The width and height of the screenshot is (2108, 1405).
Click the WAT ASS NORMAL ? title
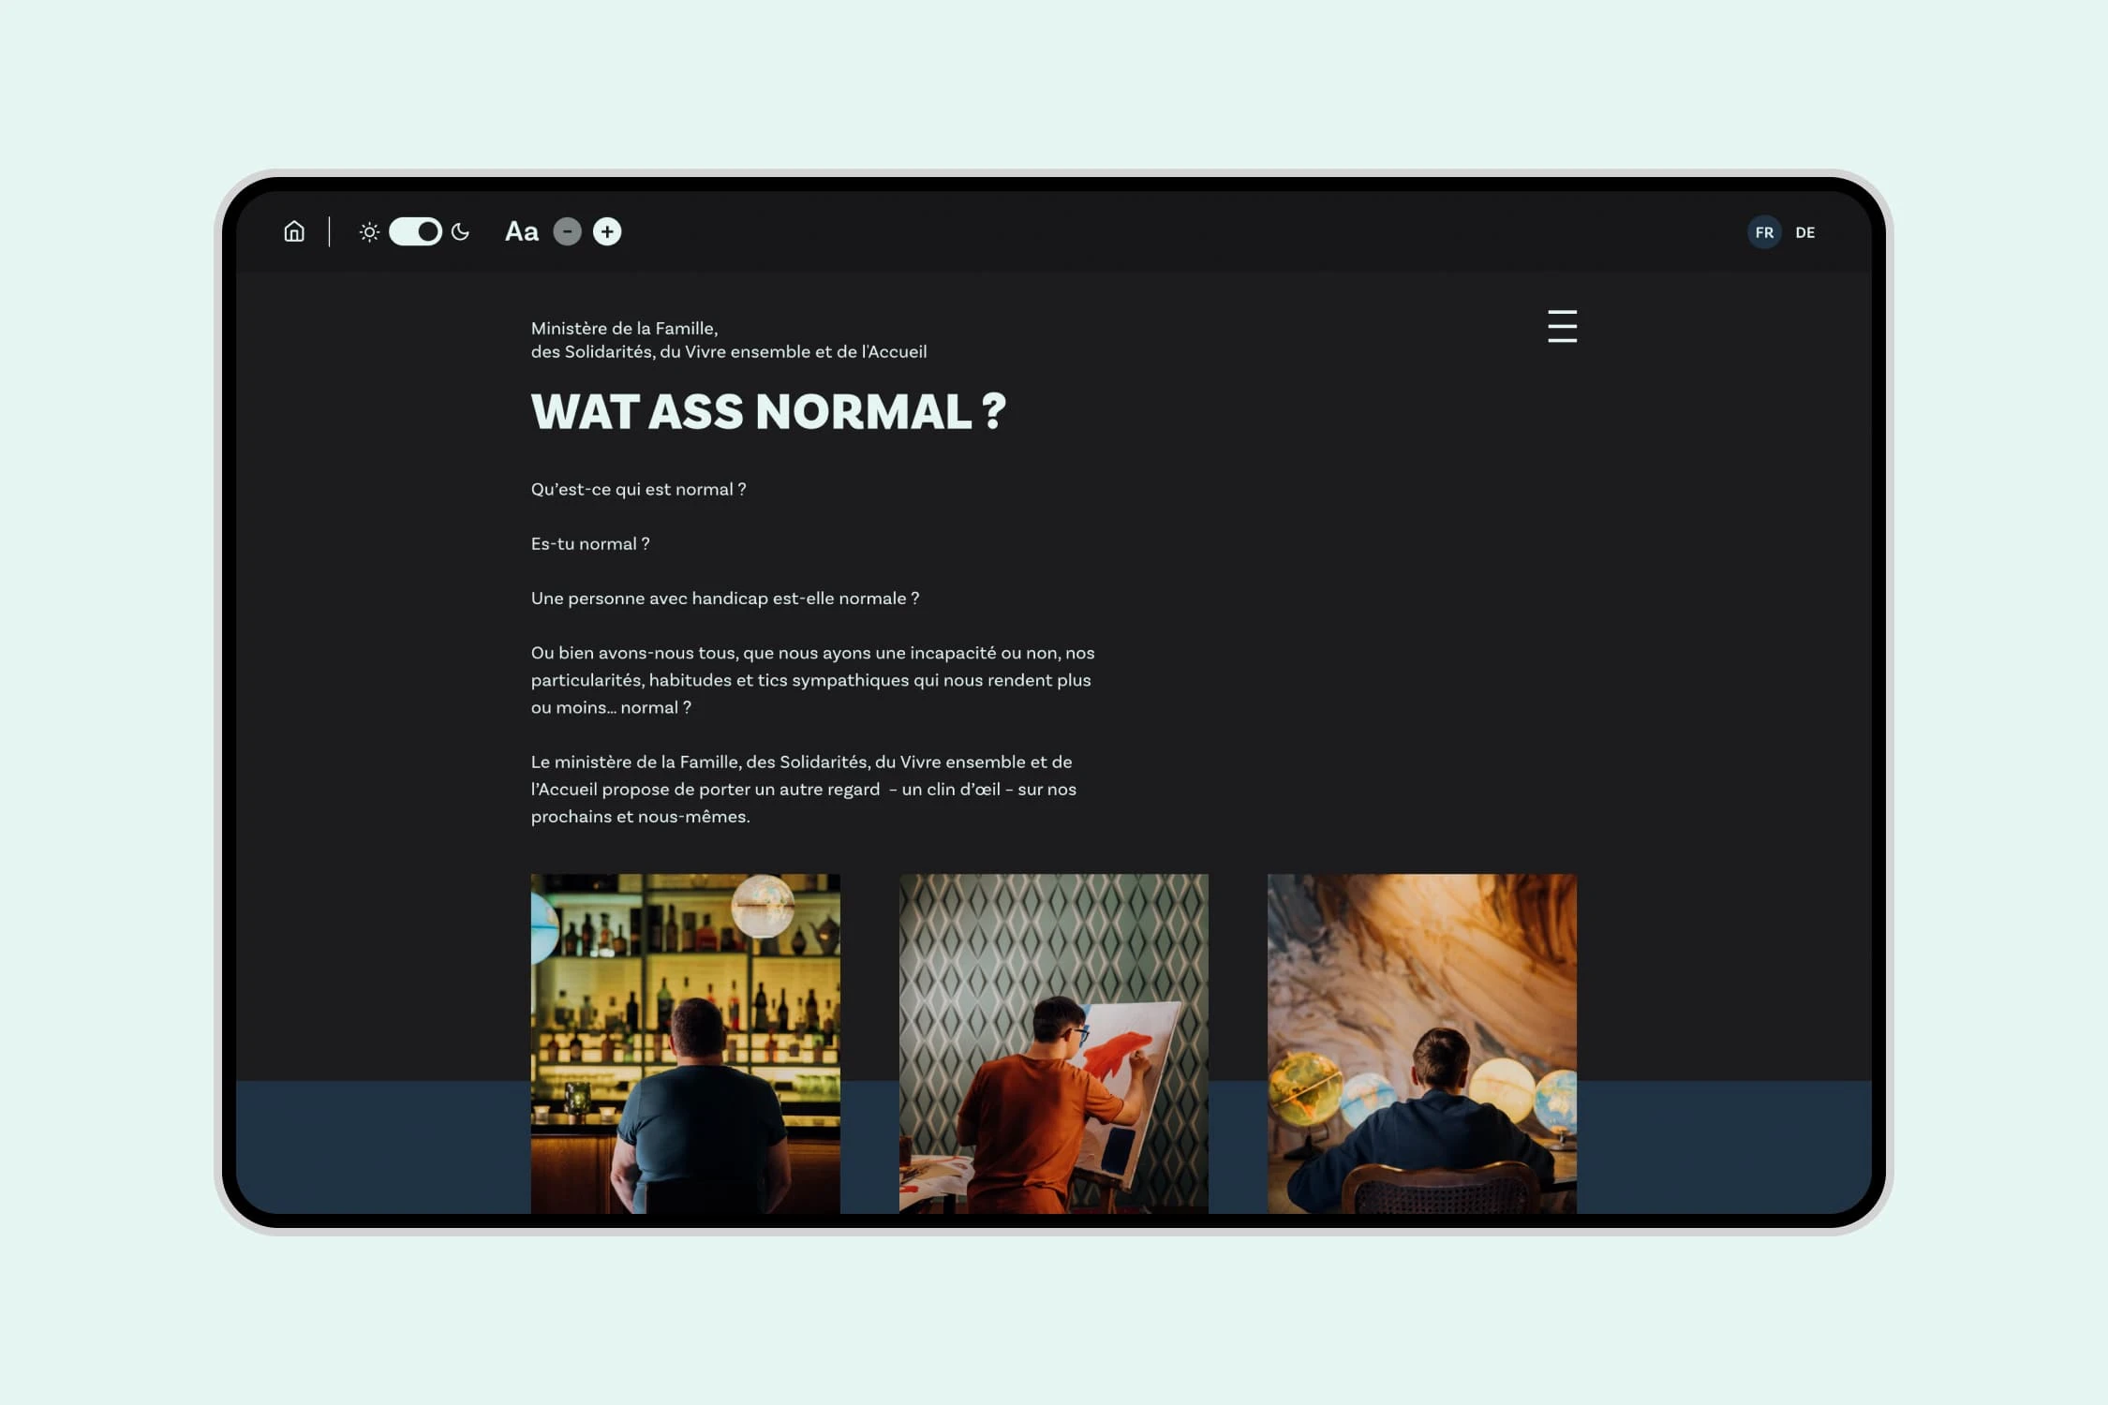coord(768,412)
